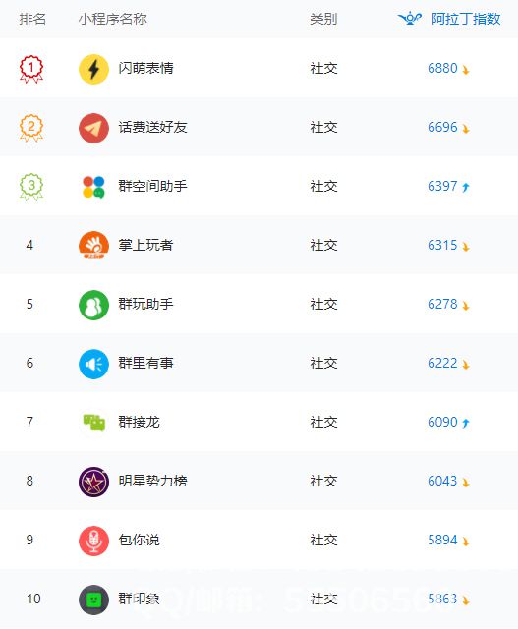Open the 闪萌表情 mini program name

tap(145, 68)
